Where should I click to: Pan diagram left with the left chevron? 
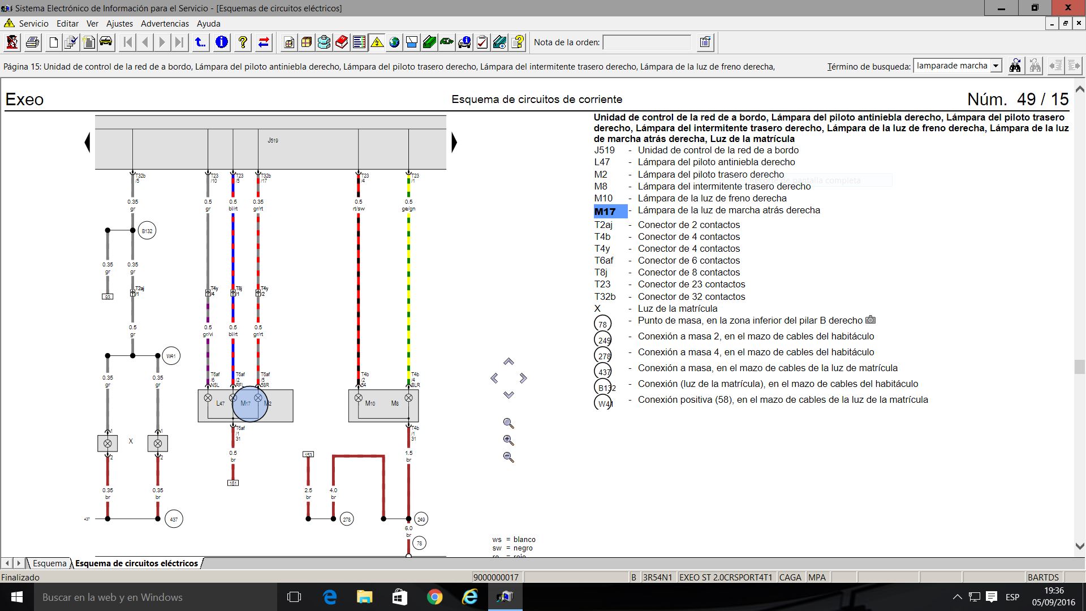[x=494, y=378]
